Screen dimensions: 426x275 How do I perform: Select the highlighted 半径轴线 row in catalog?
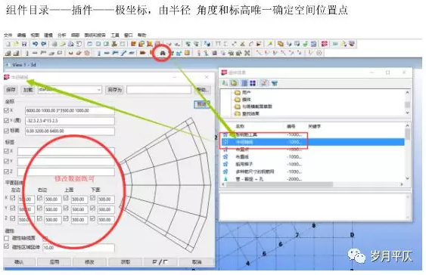tap(313, 142)
